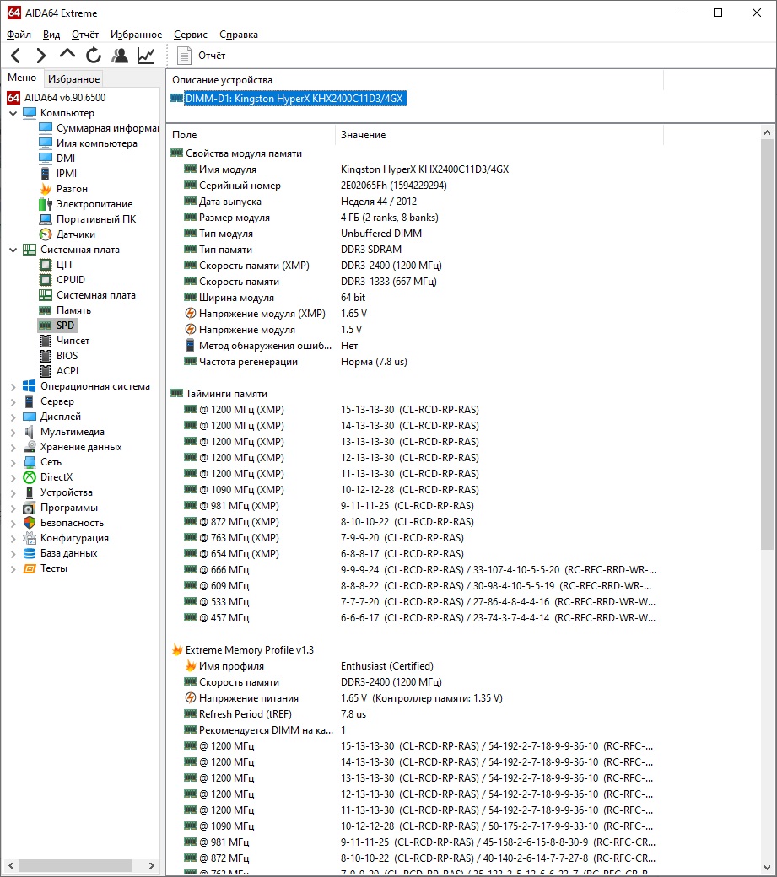
Task: Collapse the Компьютер tree node
Action: coord(13,113)
